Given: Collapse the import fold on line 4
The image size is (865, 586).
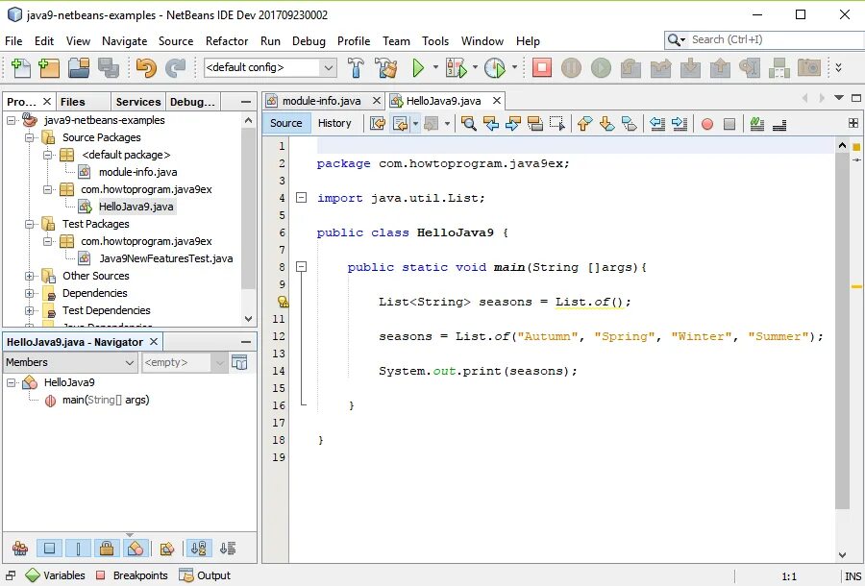Looking at the screenshot, I should pos(301,197).
